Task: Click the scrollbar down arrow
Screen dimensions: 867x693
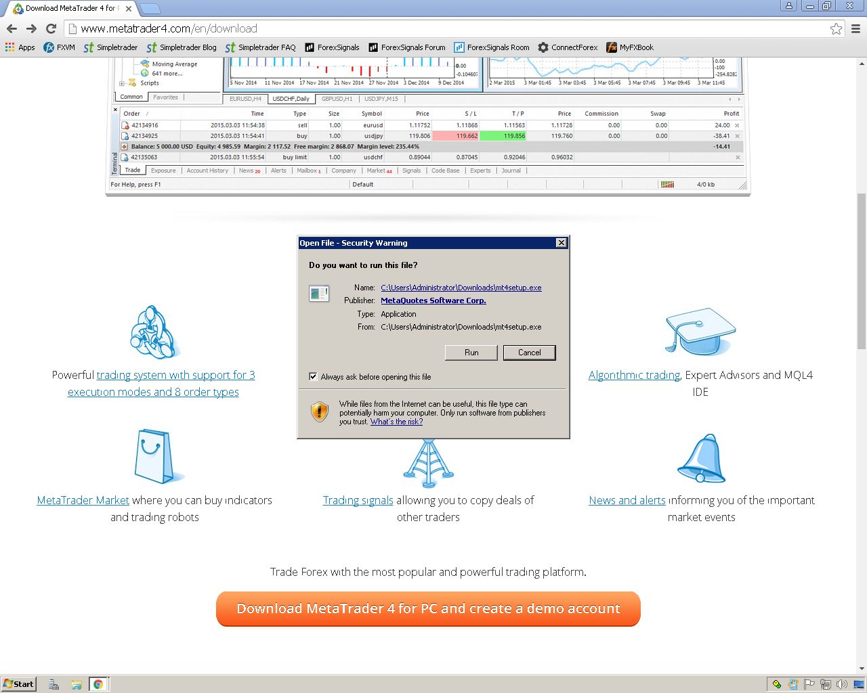Action: point(862,669)
